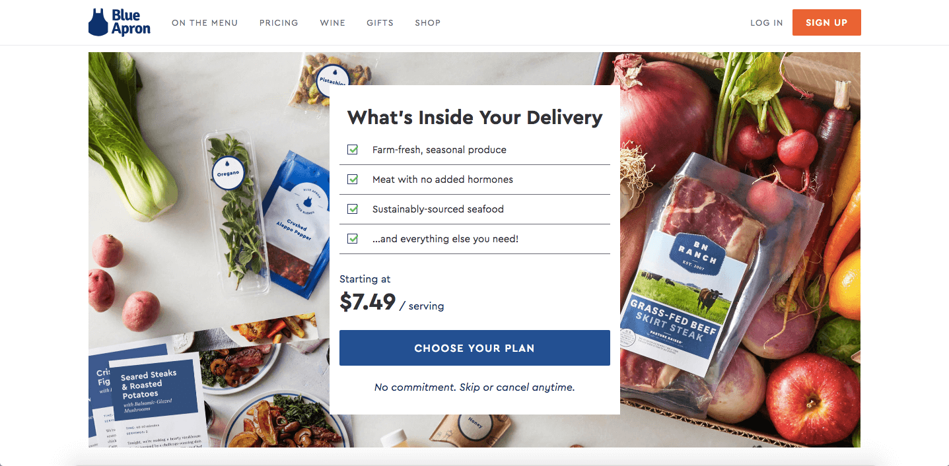Open the Shop link
The width and height of the screenshot is (949, 466).
click(428, 22)
